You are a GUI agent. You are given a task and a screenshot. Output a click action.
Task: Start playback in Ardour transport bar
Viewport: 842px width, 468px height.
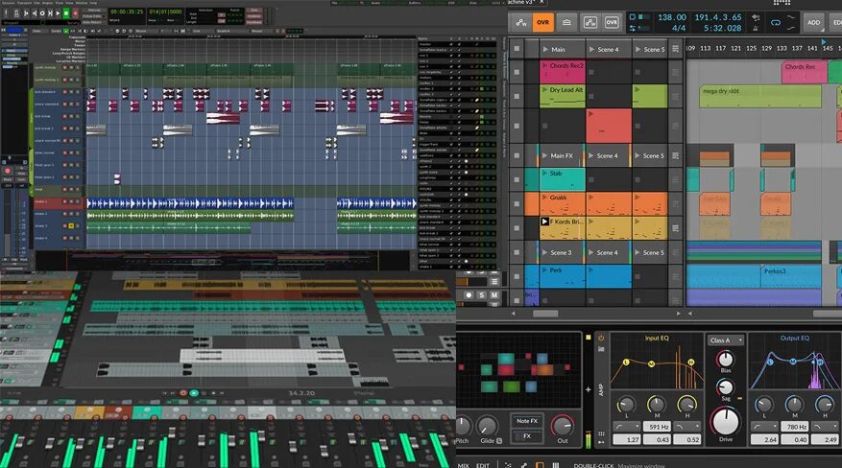click(58, 12)
